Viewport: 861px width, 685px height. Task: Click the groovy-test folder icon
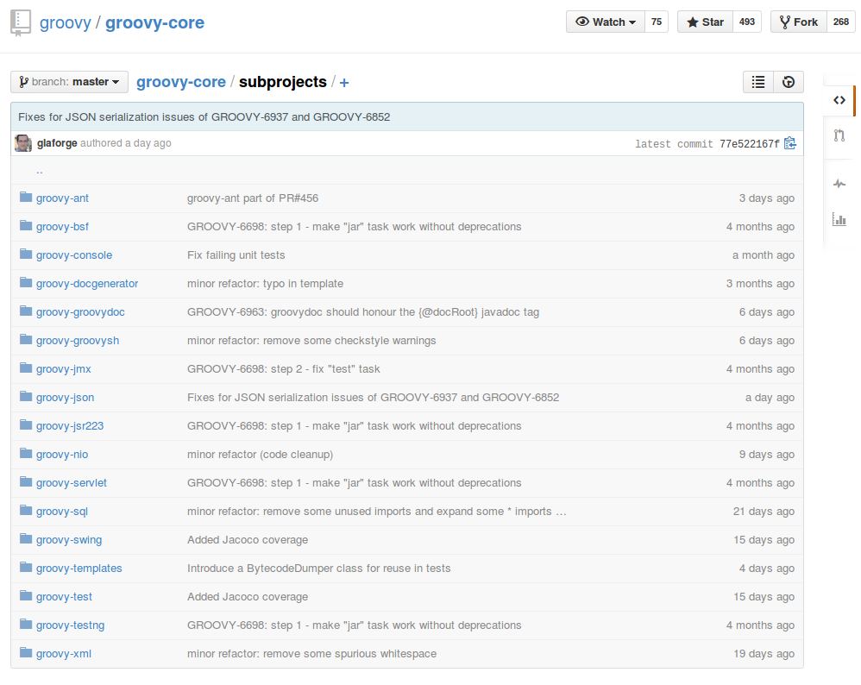26,596
